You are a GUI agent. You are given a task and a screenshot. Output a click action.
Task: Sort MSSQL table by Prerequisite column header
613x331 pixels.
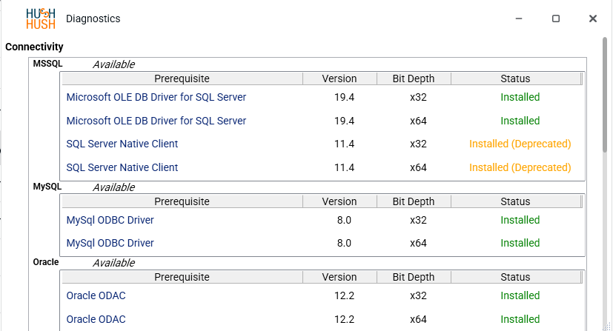182,78
